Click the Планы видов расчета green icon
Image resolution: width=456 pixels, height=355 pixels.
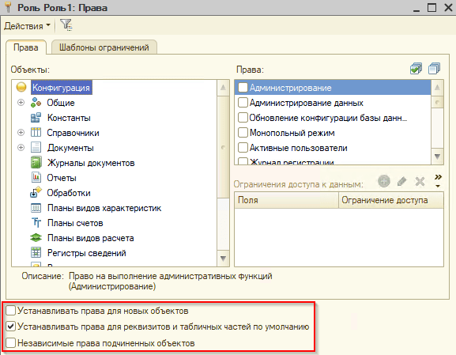(36, 238)
